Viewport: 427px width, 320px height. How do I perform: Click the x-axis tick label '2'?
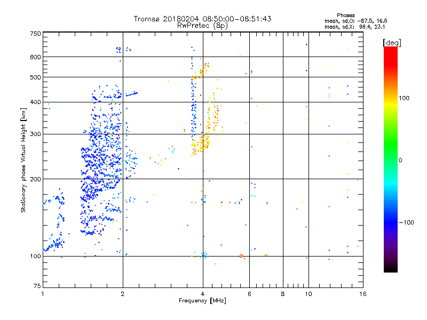(x=123, y=294)
